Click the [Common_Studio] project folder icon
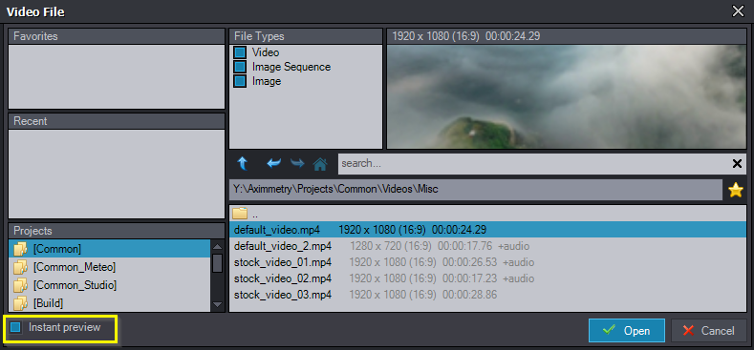This screenshot has width=754, height=350. (21, 285)
